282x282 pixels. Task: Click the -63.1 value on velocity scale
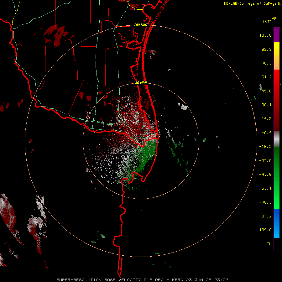(x=265, y=188)
